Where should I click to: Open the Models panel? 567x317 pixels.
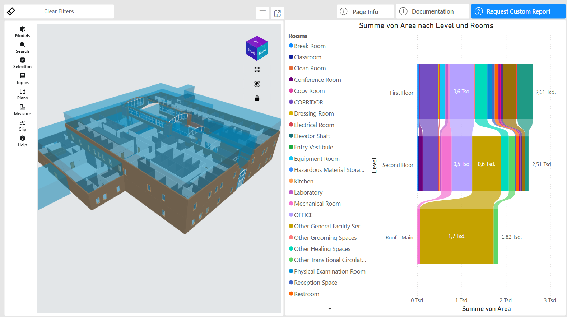click(22, 32)
